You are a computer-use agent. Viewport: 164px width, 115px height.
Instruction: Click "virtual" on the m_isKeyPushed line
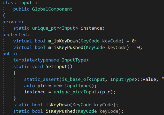22,48
